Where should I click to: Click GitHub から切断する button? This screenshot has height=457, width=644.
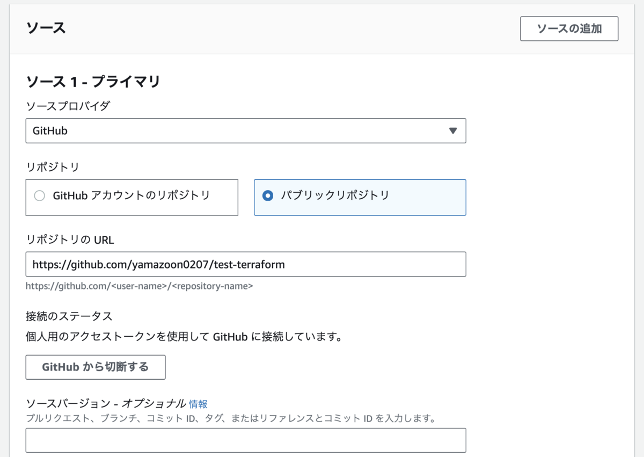96,367
